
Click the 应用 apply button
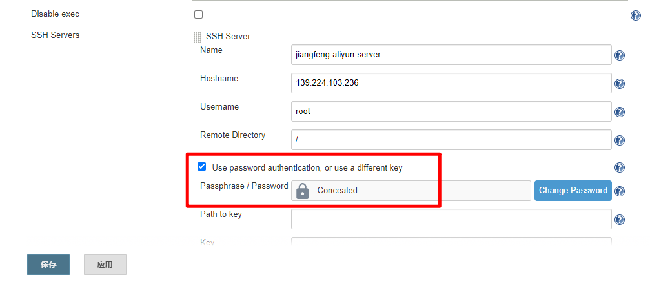105,265
